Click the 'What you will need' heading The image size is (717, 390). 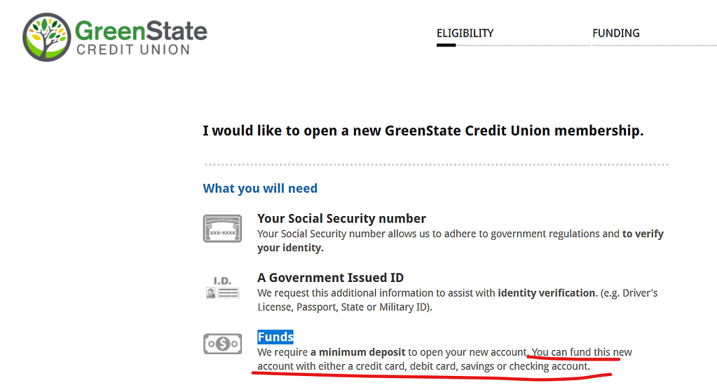260,188
